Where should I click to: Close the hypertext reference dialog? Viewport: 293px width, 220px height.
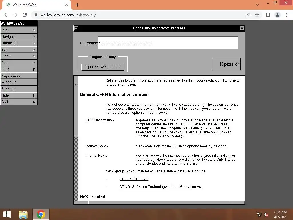point(242,28)
